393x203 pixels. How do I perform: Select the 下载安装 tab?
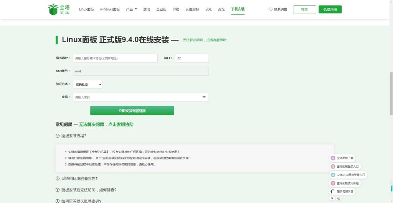pyautogui.click(x=238, y=10)
